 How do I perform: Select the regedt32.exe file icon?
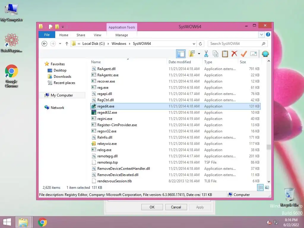pos(94,113)
